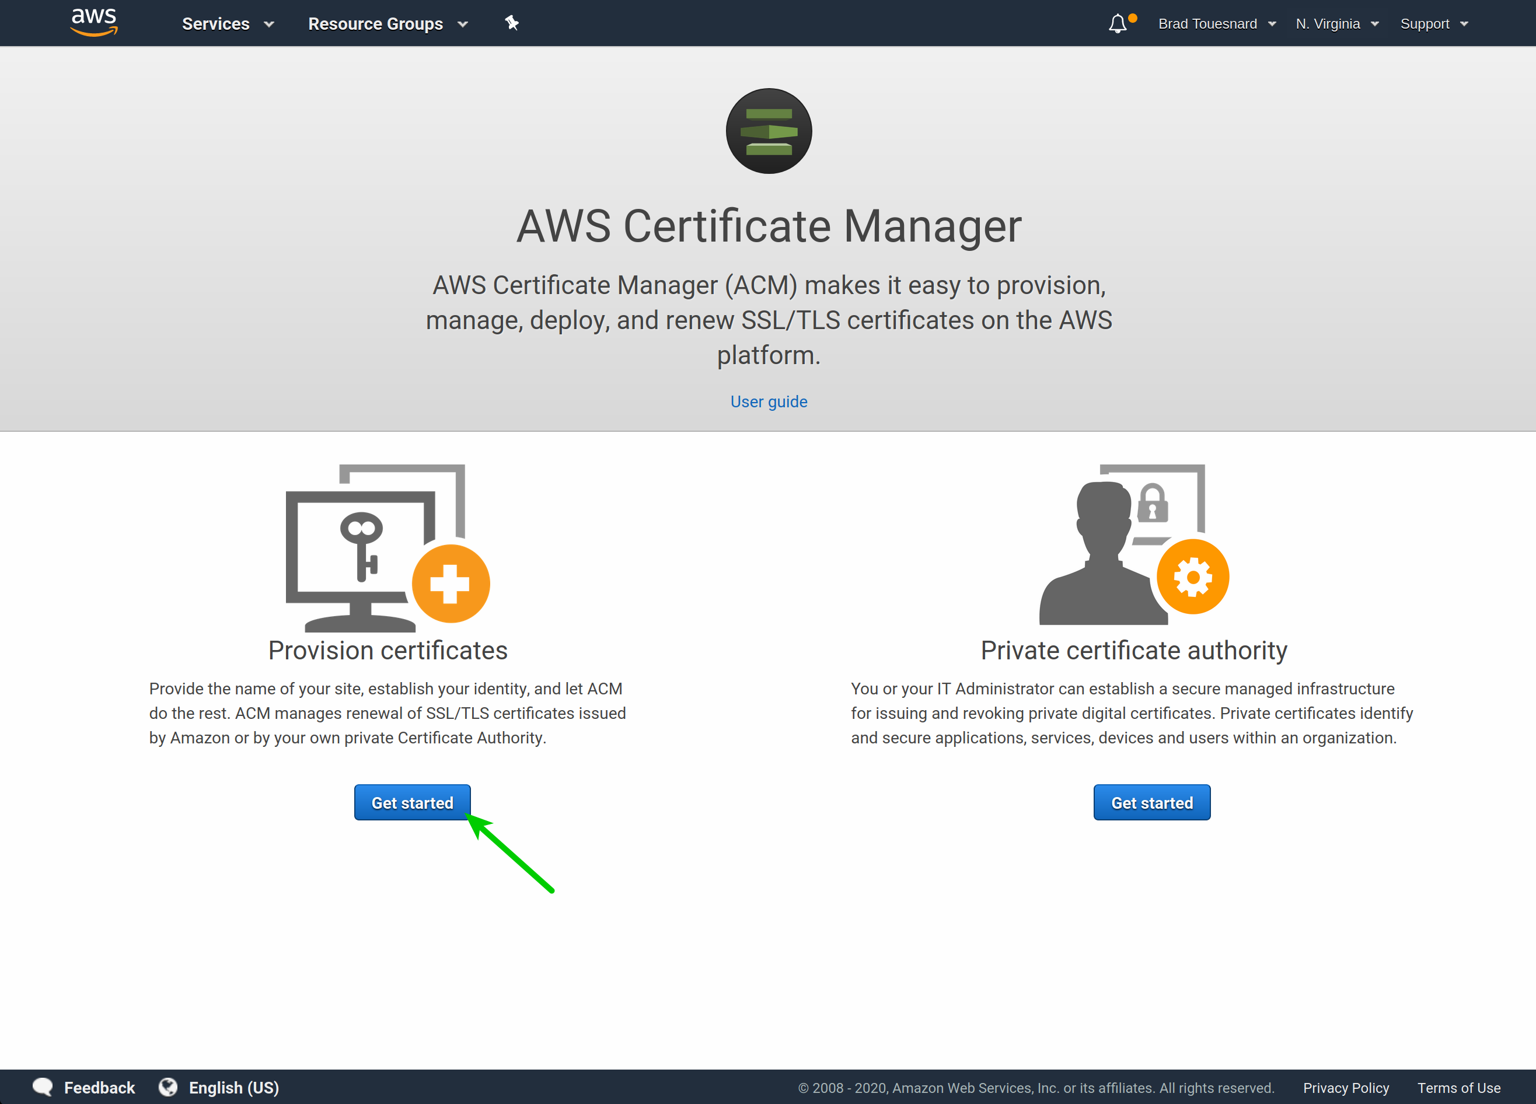
Task: Click the Private certificate authority person icon
Action: point(1134,544)
